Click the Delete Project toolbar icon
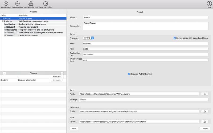The height and width of the screenshot is (133, 213). tap(17, 3)
